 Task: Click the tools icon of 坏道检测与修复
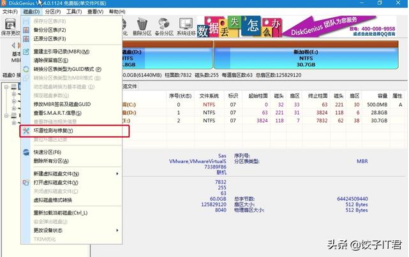pos(26,131)
